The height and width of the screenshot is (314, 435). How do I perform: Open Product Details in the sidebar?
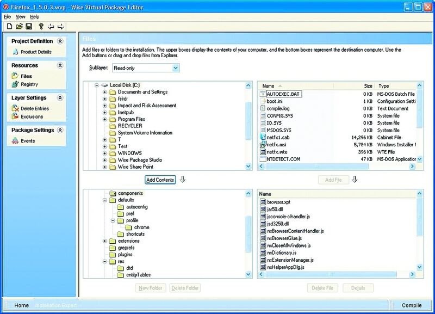tap(36, 52)
